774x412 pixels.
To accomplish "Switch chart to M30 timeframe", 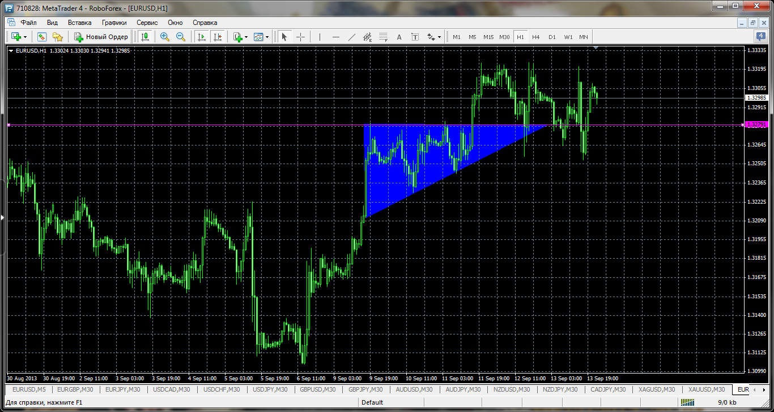I will pyautogui.click(x=504, y=37).
